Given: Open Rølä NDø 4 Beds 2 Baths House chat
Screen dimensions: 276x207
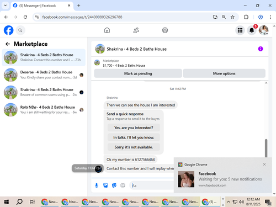Looking at the screenshot, I should tap(44, 110).
